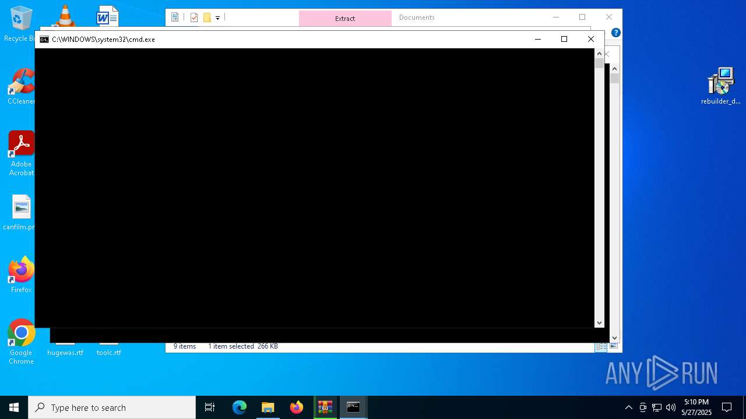Viewport: 746px width, 419px height.
Task: Select the VLC media player desktop icon
Action: click(65, 16)
